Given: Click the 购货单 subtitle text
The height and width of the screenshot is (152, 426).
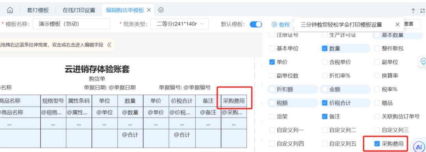Looking at the screenshot, I should 97,79.
